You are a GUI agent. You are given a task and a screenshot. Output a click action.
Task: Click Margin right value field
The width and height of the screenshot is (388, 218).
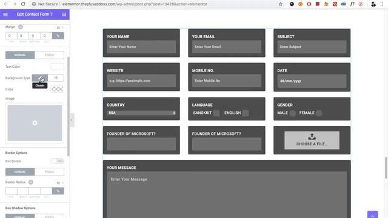point(23,36)
